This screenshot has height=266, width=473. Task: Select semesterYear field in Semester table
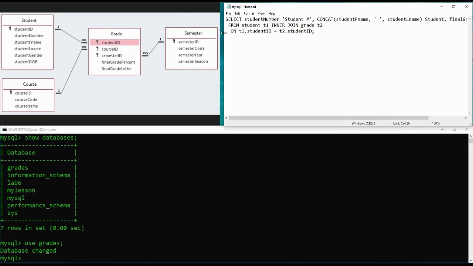coord(190,55)
